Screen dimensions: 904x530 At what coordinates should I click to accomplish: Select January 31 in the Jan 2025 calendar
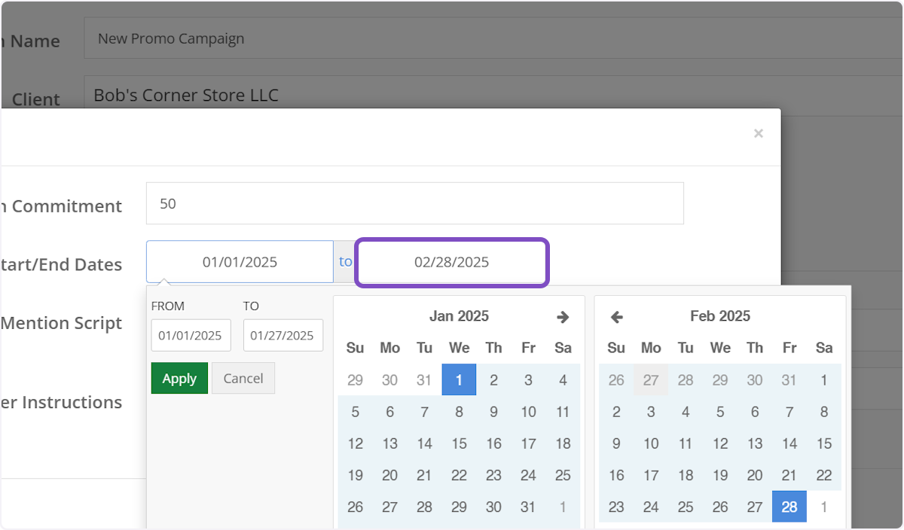pos(528,507)
